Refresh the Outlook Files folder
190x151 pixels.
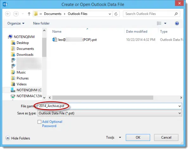point(116,14)
